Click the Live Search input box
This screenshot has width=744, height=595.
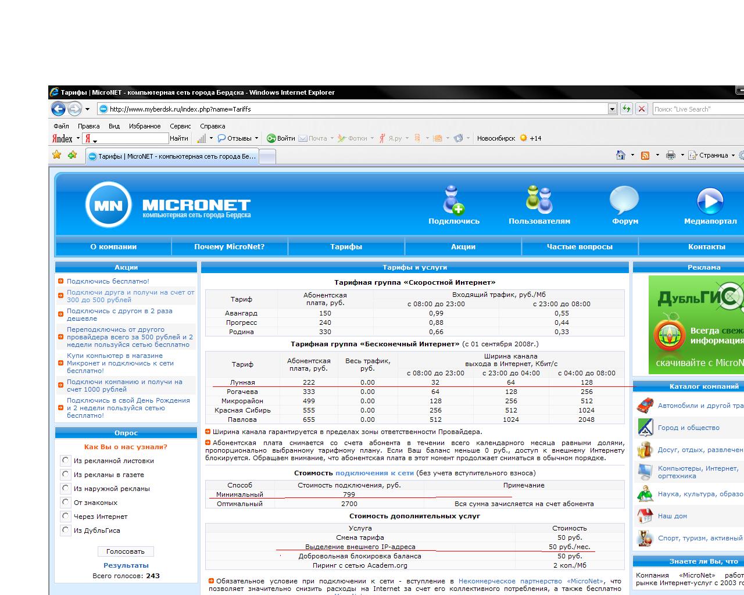click(698, 109)
